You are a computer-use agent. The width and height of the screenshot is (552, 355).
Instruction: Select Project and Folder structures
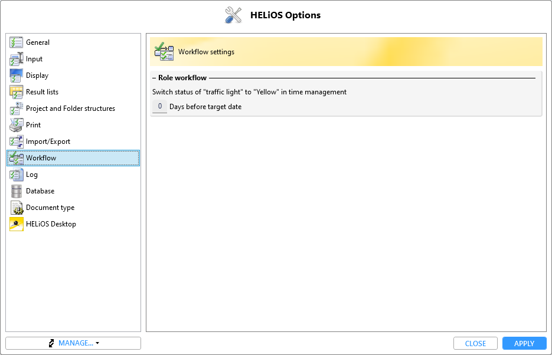pos(70,109)
